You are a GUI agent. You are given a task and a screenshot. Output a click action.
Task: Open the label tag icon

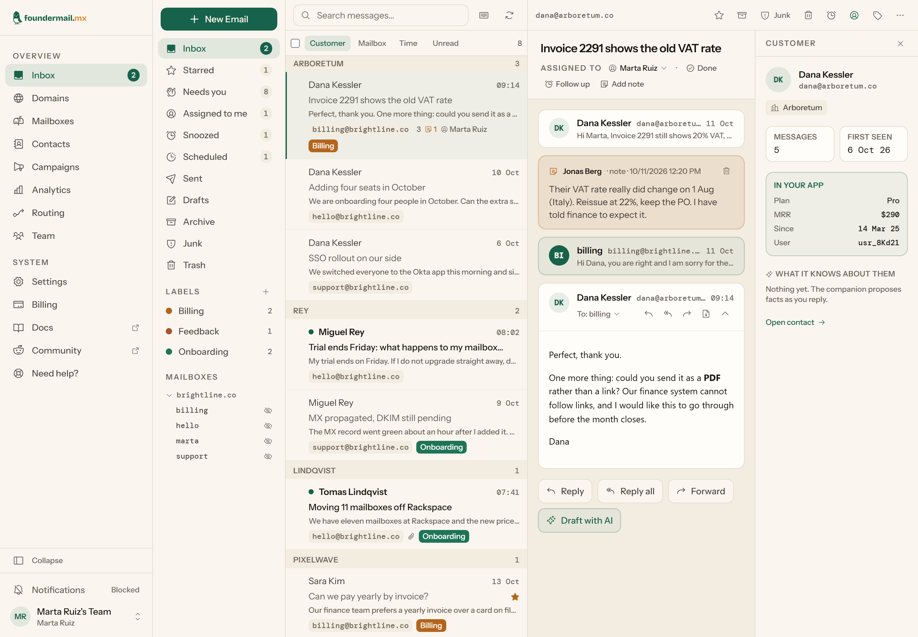point(877,15)
